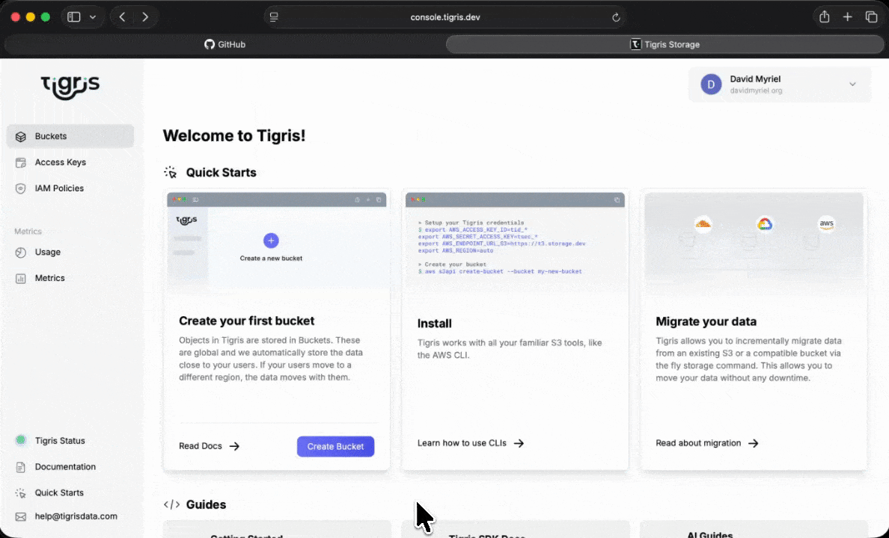The width and height of the screenshot is (889, 538).
Task: Open the Documentation sidebar item
Action: pos(66,466)
